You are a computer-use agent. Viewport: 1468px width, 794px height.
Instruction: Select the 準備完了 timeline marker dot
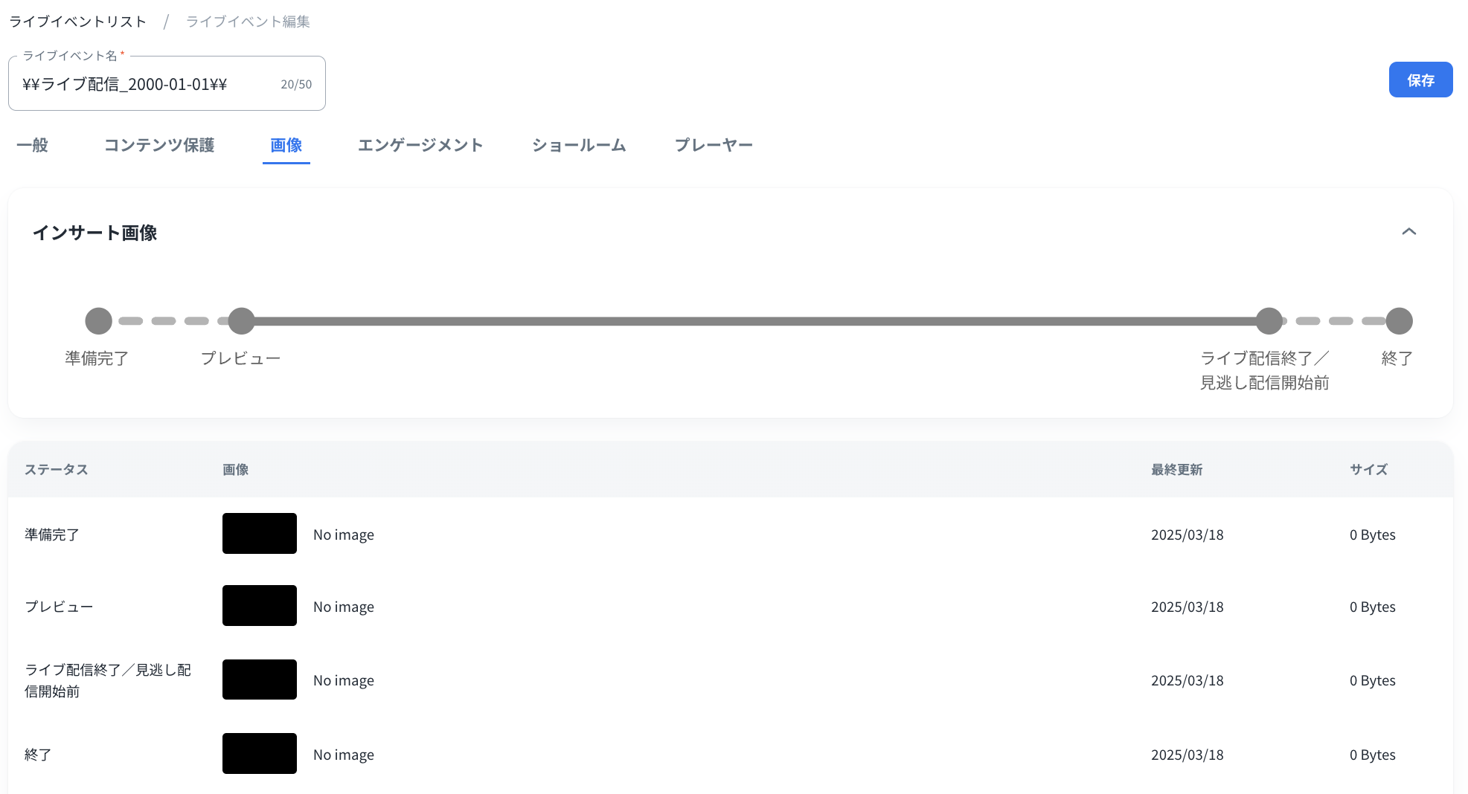click(98, 321)
